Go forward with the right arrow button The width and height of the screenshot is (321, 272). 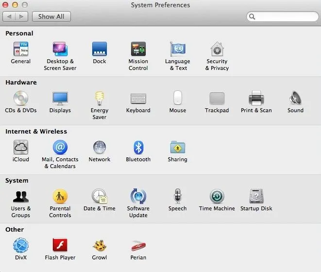tap(21, 17)
